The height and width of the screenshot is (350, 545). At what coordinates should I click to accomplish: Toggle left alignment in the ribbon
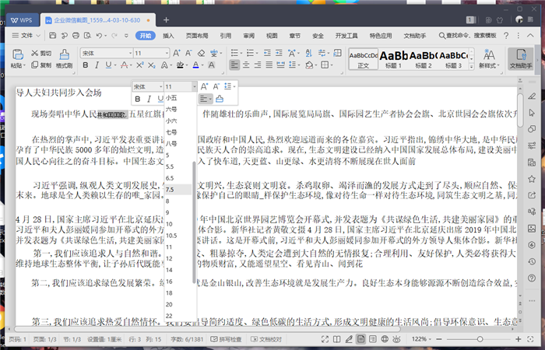pyautogui.click(x=234, y=65)
